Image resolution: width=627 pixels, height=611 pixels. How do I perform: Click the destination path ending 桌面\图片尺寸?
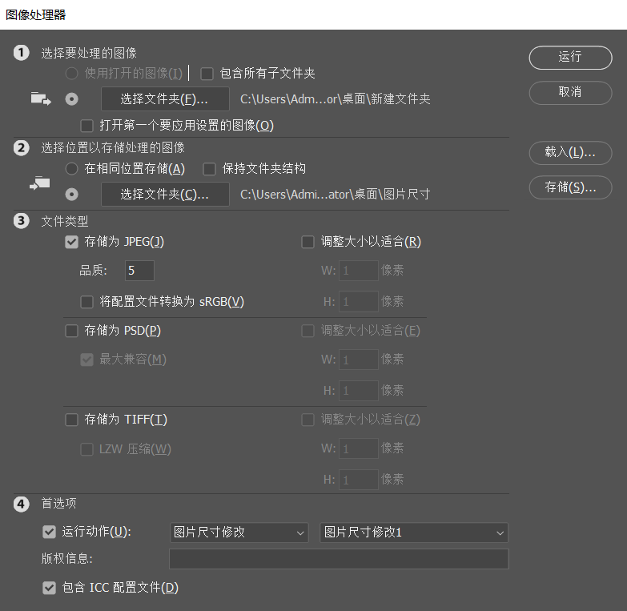[x=335, y=195]
